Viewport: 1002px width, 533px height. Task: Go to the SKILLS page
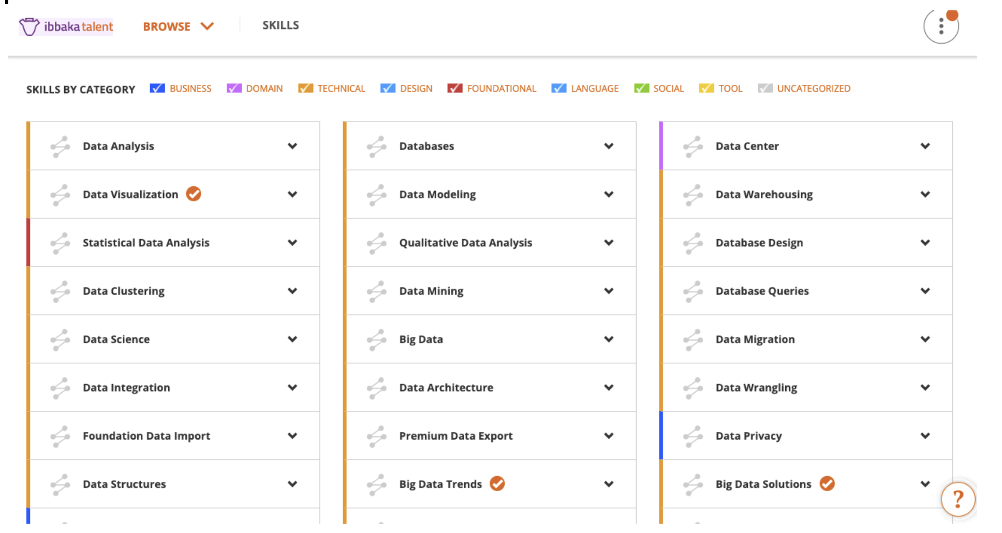(x=281, y=25)
